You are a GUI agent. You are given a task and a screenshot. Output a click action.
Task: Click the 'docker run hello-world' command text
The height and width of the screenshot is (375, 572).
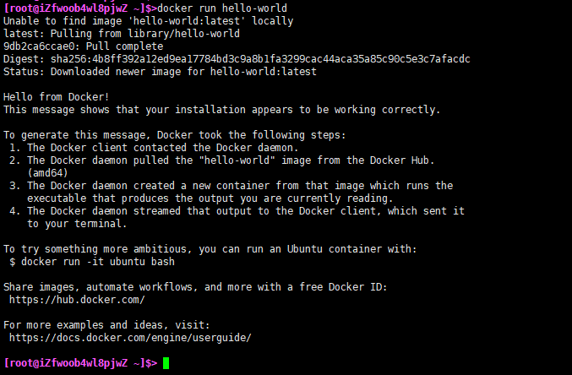click(x=216, y=8)
